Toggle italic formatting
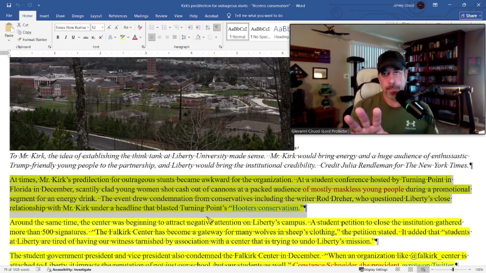 click(66, 37)
